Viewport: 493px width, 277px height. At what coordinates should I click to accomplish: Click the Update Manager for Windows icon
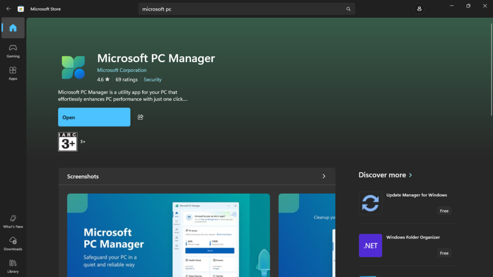click(x=370, y=203)
